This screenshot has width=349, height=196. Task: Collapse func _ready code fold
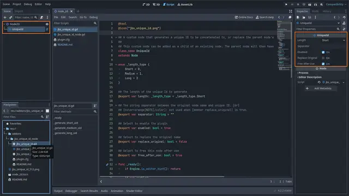point(116,164)
